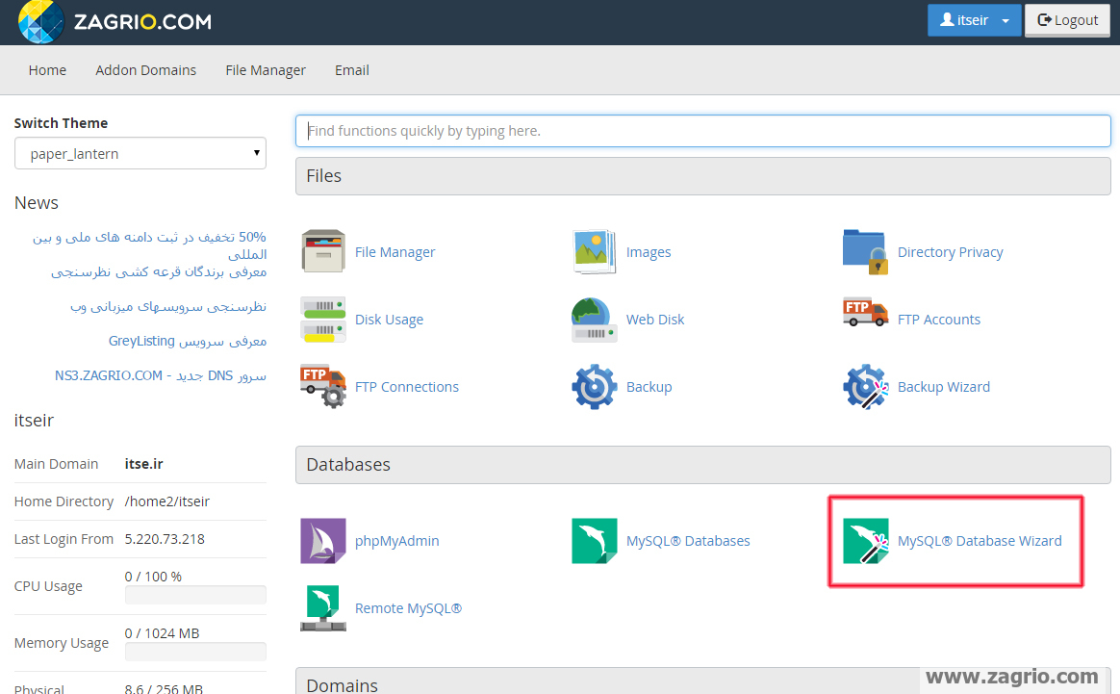Click the Backup text link

click(x=649, y=387)
